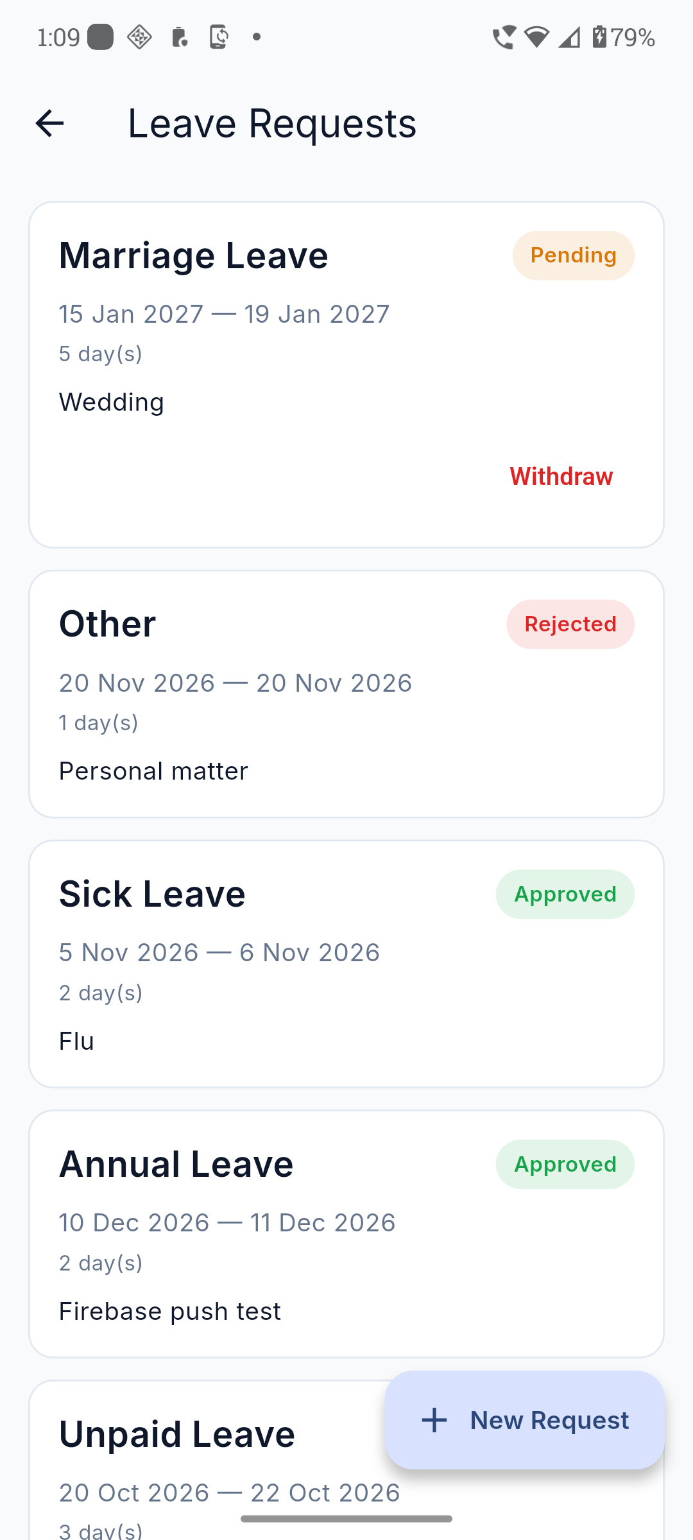Withdraw the Marriage Leave request
This screenshot has width=693, height=1540.
tap(561, 477)
